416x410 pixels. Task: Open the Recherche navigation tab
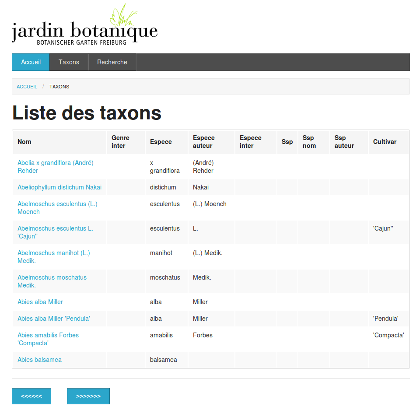112,62
